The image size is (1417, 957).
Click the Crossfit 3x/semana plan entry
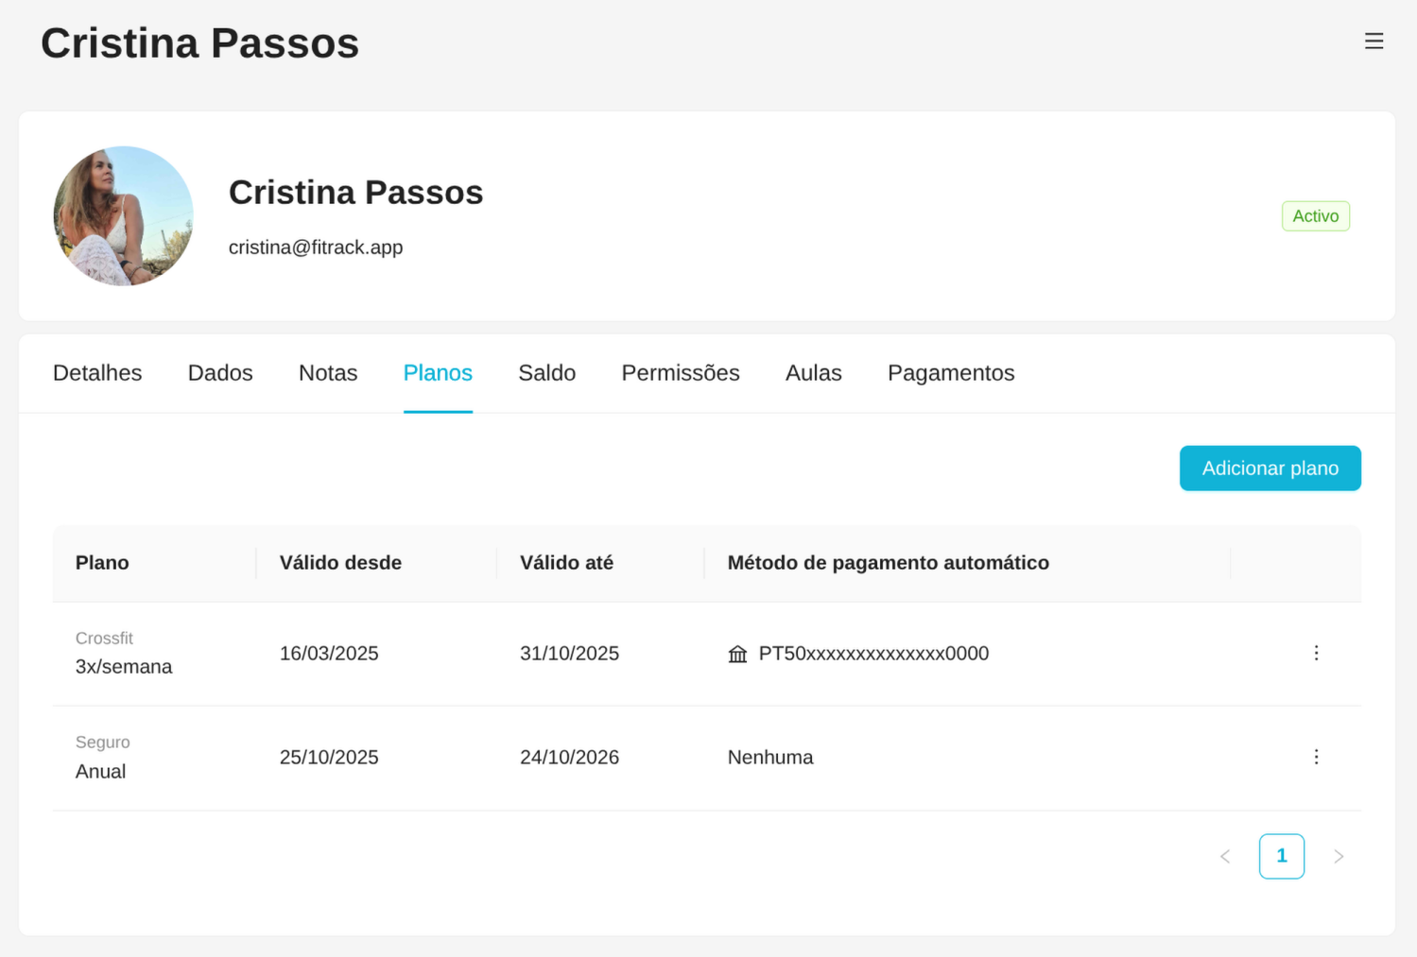pos(124,654)
